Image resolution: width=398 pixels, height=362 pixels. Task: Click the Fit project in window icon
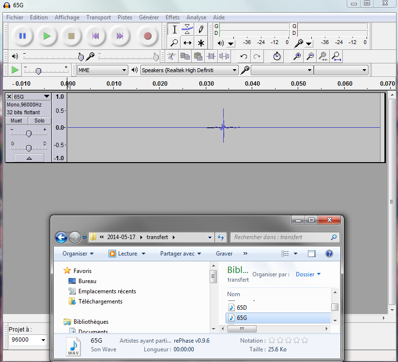point(337,56)
